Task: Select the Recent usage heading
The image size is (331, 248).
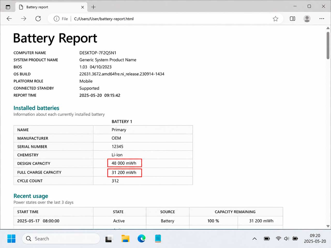Action: point(31,196)
